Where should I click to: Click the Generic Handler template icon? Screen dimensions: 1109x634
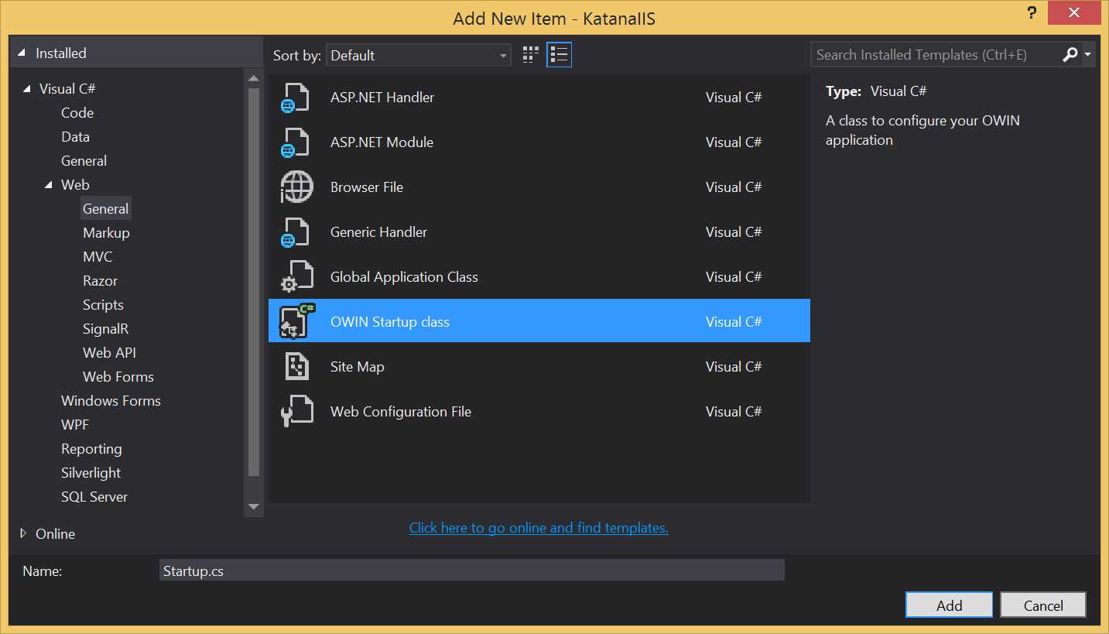coord(295,232)
